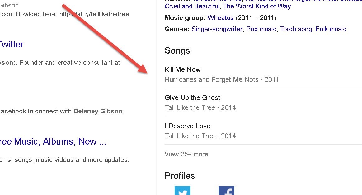Open The Worst Kind of Way album

257,6
